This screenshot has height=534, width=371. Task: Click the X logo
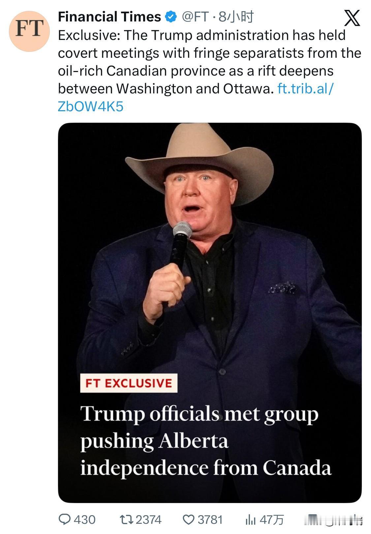pyautogui.click(x=352, y=18)
